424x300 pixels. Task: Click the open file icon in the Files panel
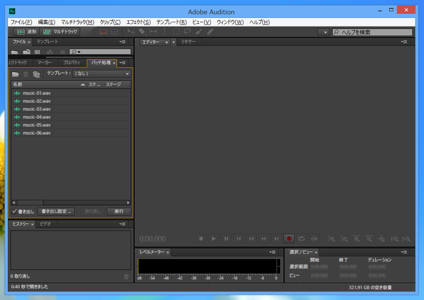pyautogui.click(x=15, y=52)
